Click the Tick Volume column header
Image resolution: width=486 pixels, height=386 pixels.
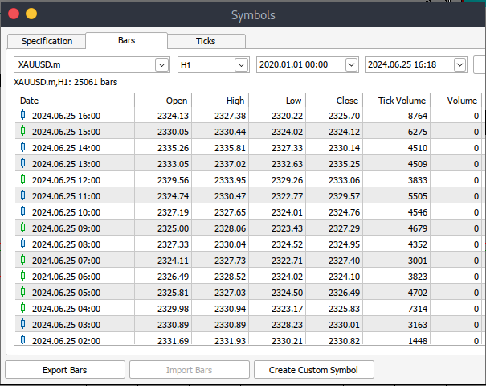[x=396, y=101]
